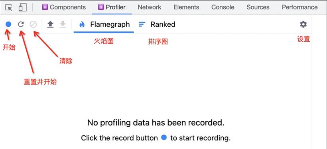
Task: Open the Components tab
Action: [64, 7]
